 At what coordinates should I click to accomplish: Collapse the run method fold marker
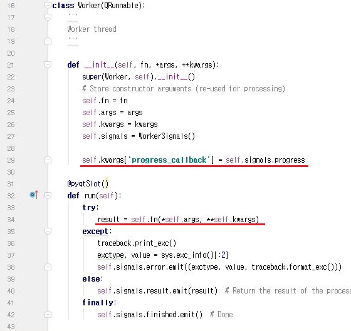tap(48, 196)
